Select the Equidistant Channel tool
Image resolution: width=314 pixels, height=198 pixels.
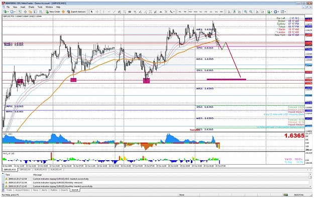tap(120, 12)
